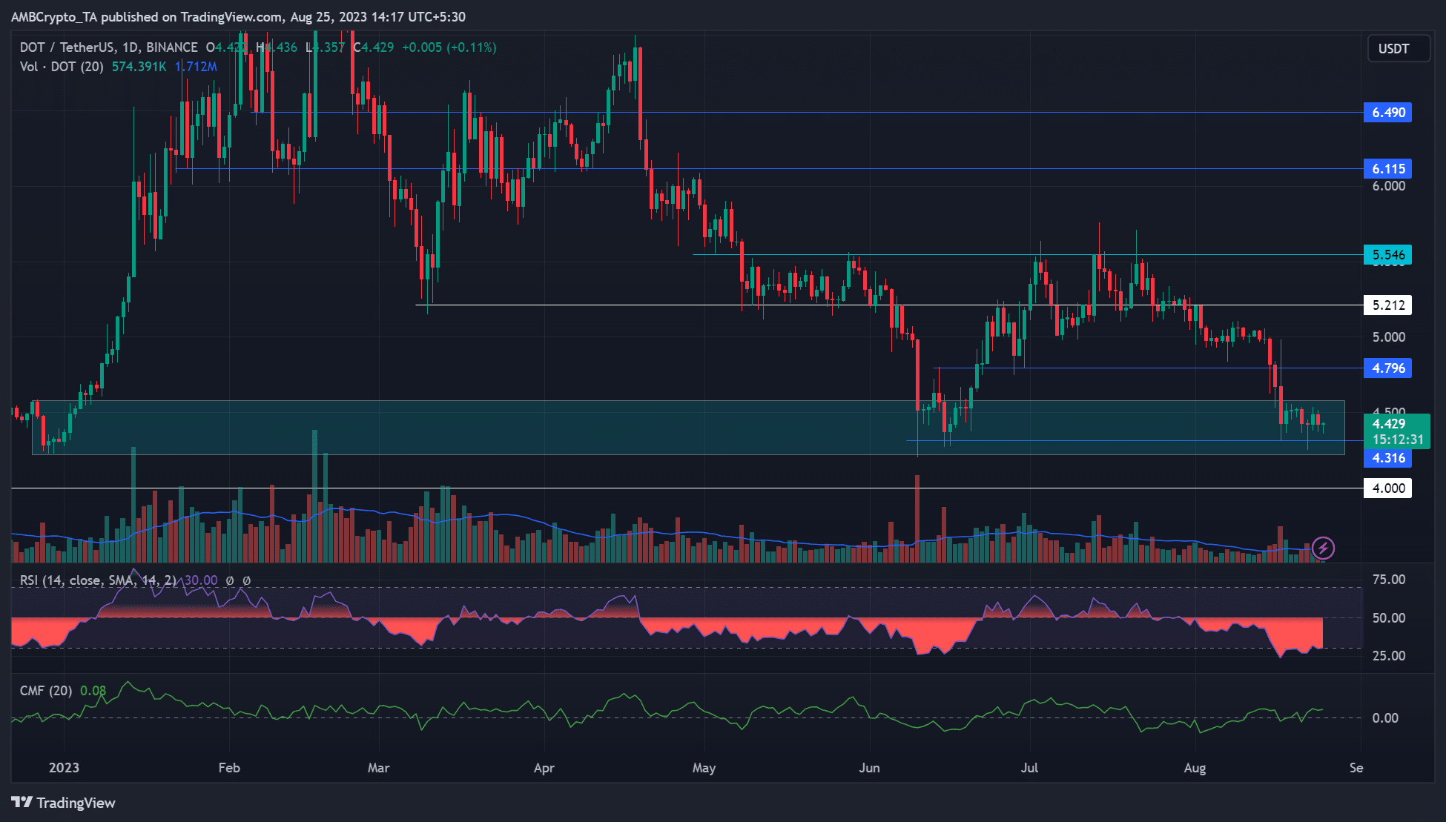Image resolution: width=1446 pixels, height=822 pixels.
Task: Click the Vol · DOT (20) indicator label
Action: click(62, 67)
